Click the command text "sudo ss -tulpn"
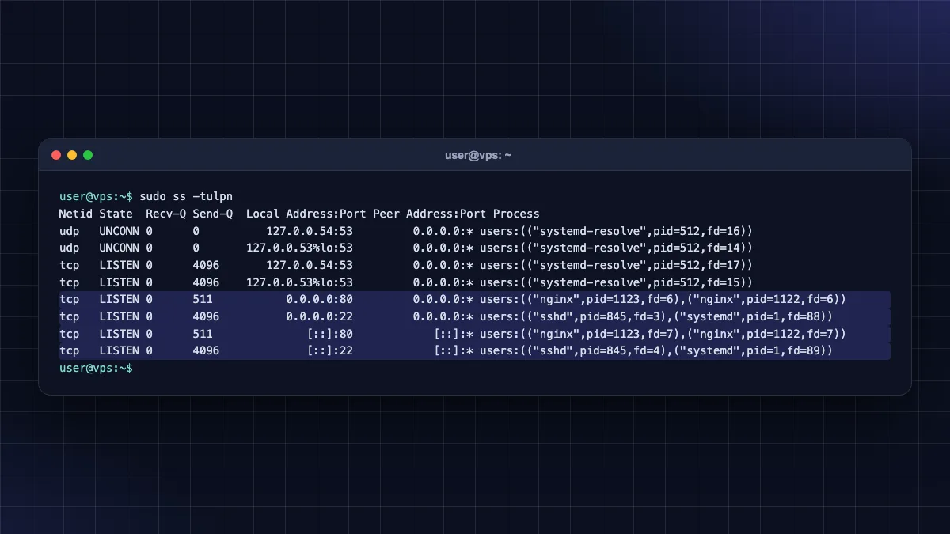This screenshot has height=534, width=950. pos(187,196)
